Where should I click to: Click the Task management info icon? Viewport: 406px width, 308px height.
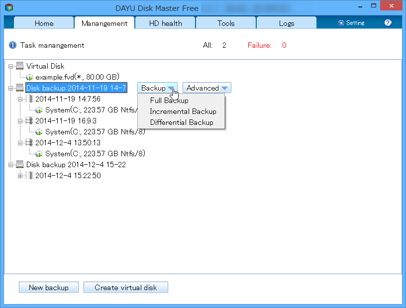click(13, 45)
